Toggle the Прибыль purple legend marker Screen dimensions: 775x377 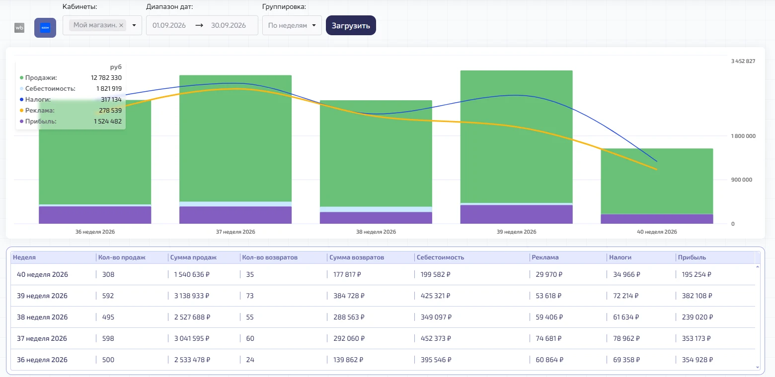[x=21, y=122]
